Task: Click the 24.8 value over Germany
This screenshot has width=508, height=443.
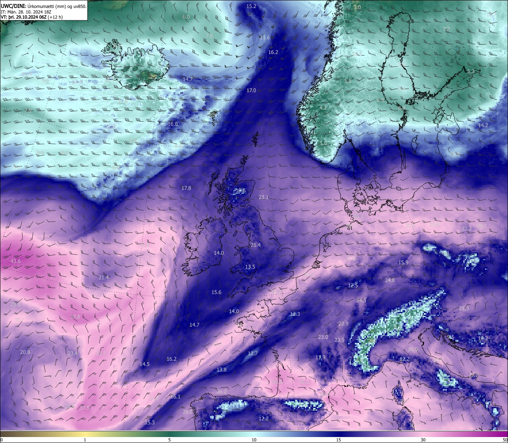Action: click(390, 281)
